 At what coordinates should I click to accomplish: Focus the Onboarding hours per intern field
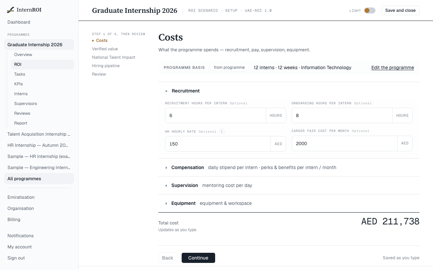point(342,115)
